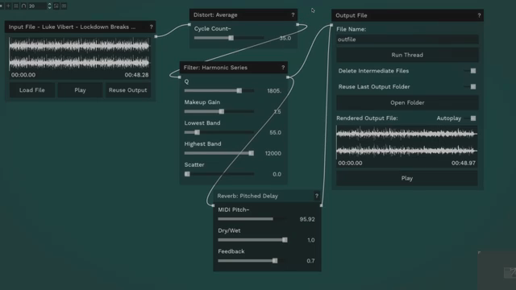516x290 pixels.
Task: Play the input file audio
Action: coord(80,90)
